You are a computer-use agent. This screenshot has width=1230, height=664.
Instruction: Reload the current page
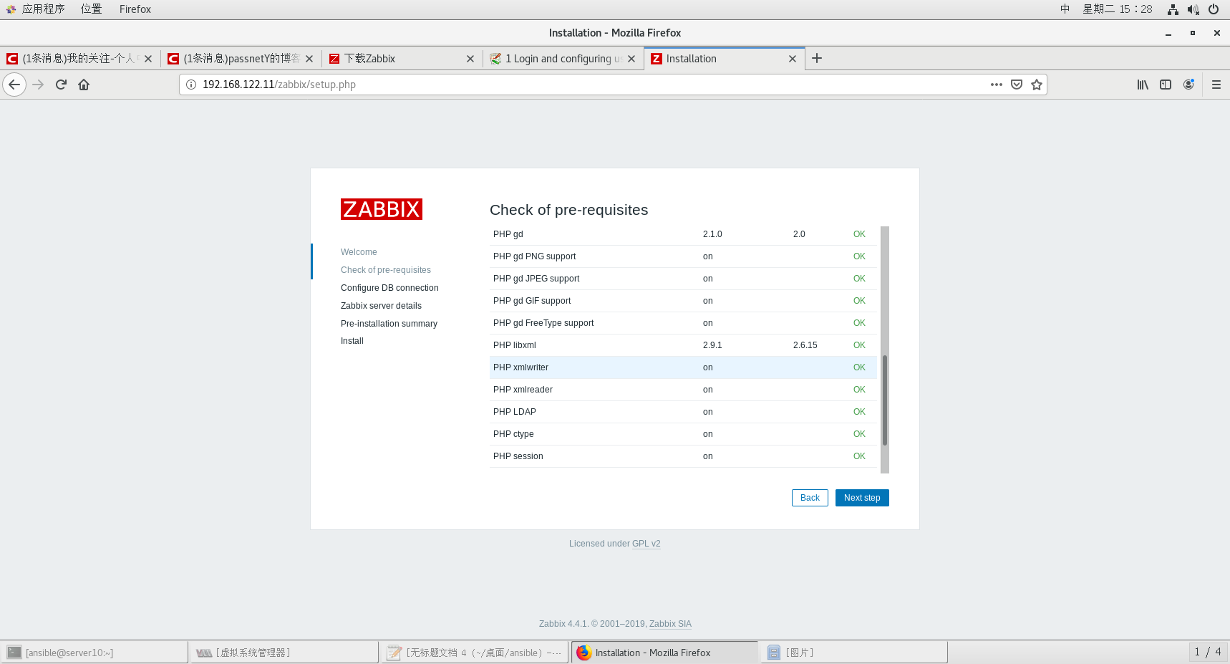click(61, 85)
